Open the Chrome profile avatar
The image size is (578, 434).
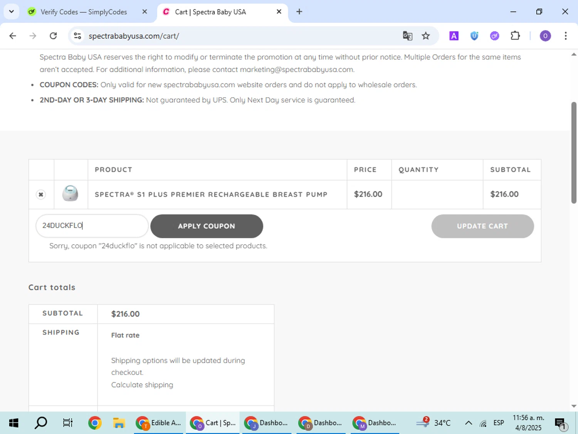tap(545, 36)
